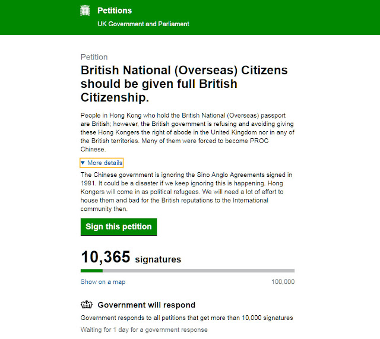The image size is (380, 339).
Task: Sign this petition button
Action: [119, 227]
